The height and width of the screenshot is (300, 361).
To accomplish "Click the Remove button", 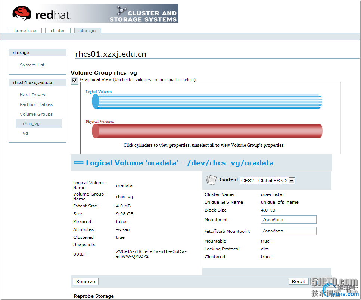I will [85, 281].
